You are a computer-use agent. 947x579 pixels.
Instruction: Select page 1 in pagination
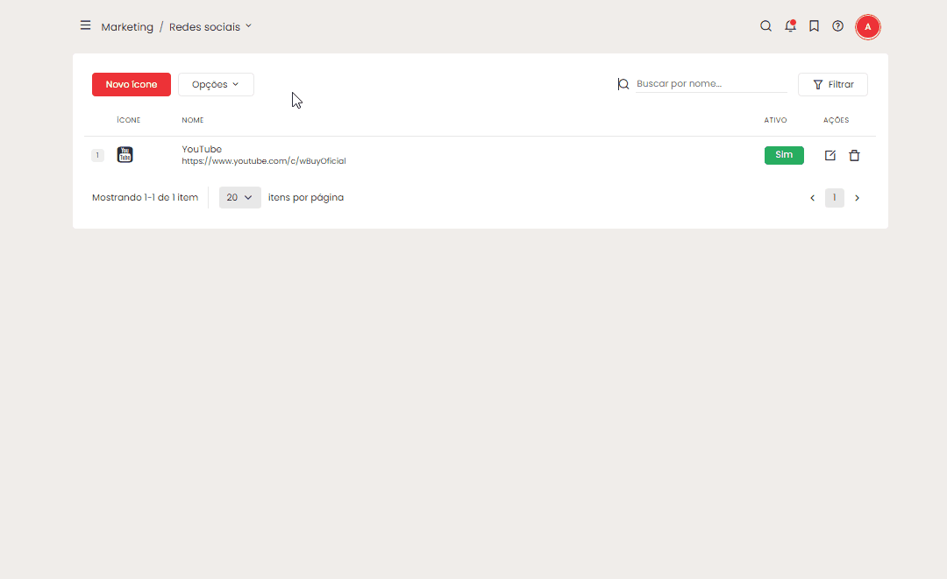(x=834, y=198)
